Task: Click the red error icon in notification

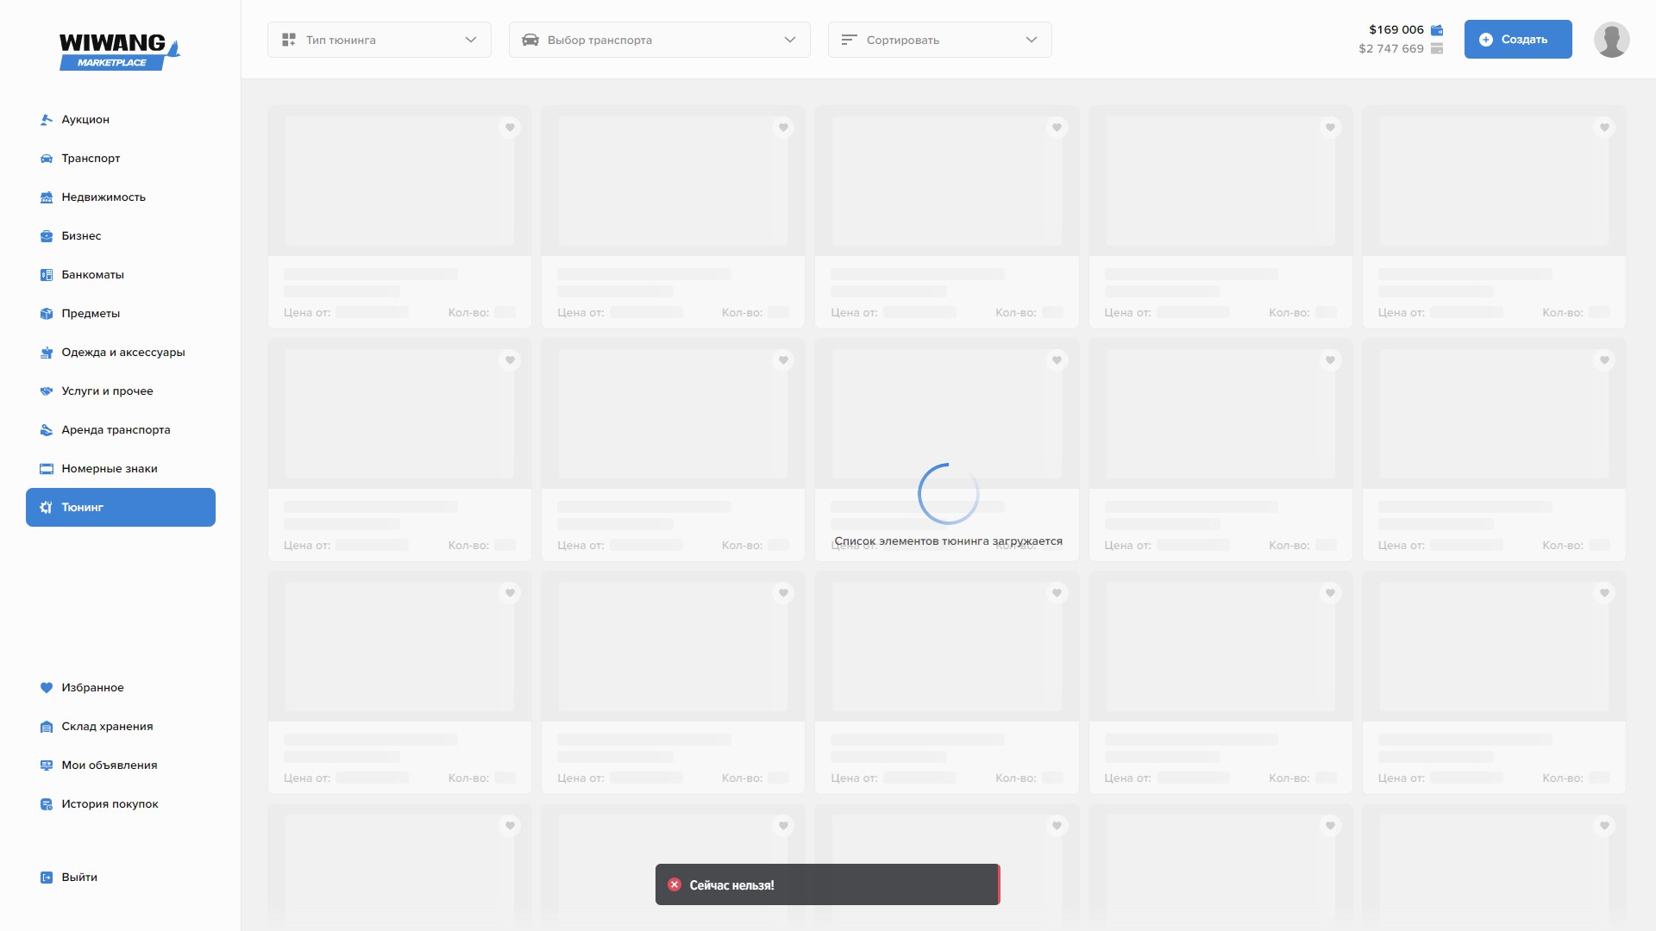Action: coord(674,885)
